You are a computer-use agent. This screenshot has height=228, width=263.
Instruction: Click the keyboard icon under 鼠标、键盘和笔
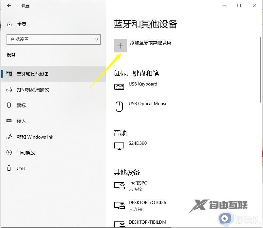click(119, 86)
